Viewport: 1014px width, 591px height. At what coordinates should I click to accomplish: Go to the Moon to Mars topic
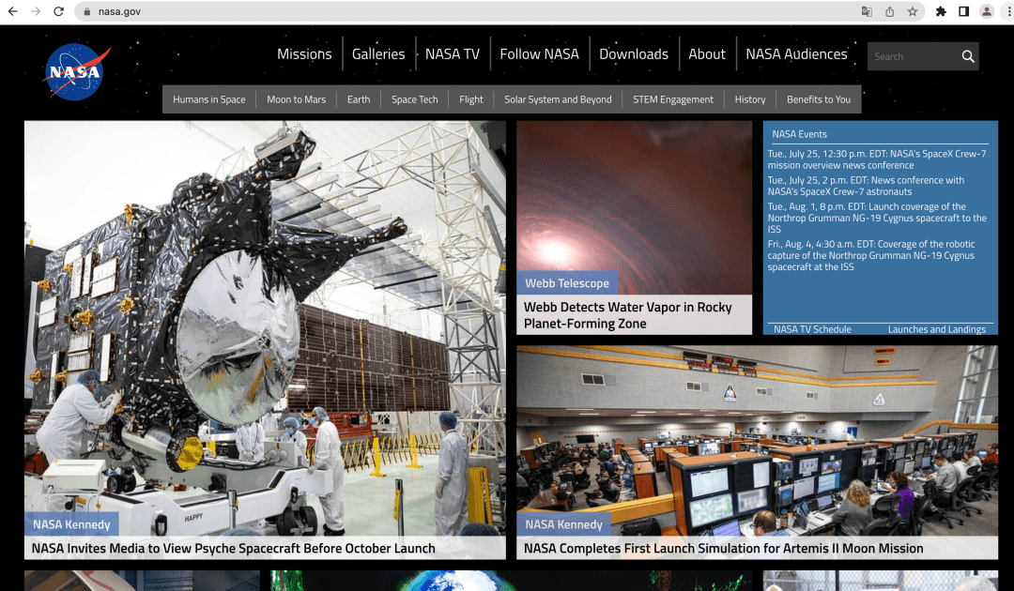(x=296, y=99)
